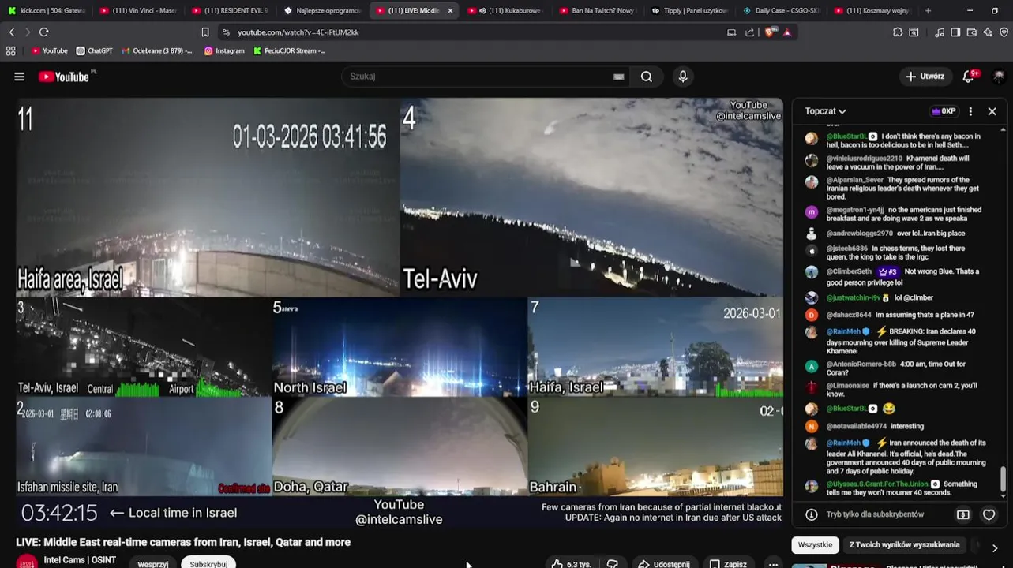Switch to Najlepsze oprogramowanie tab
Screen dimensions: 1013x568
click(322, 11)
